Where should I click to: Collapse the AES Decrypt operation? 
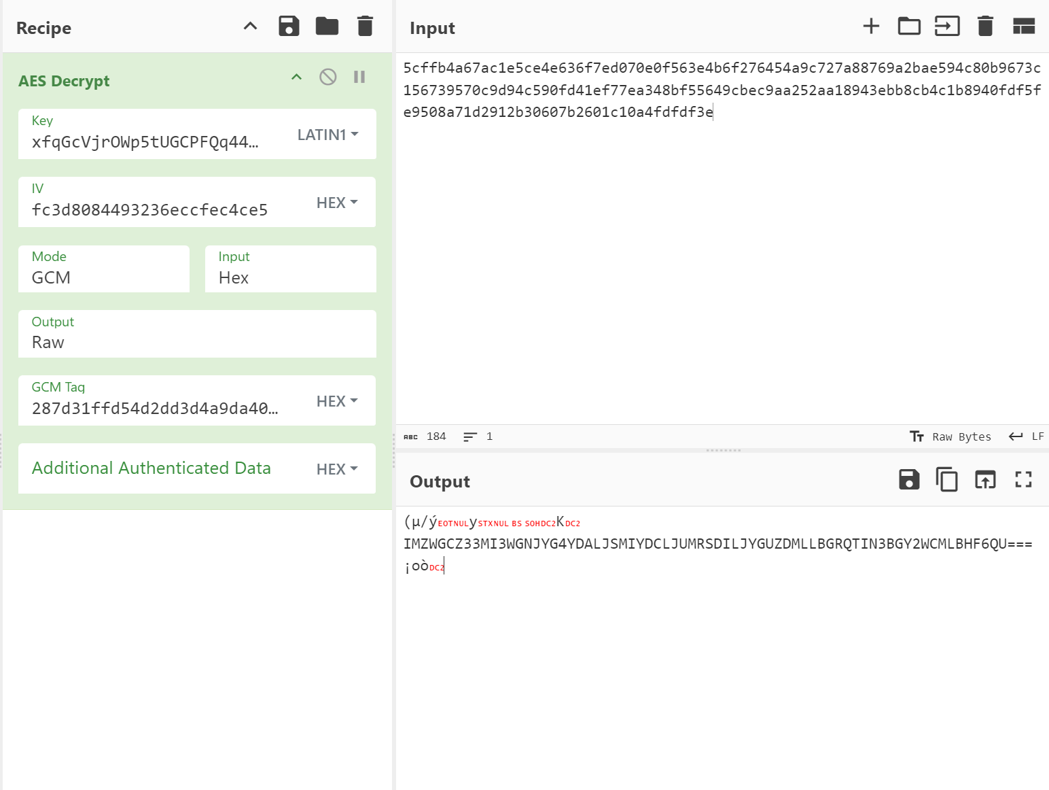pos(296,77)
